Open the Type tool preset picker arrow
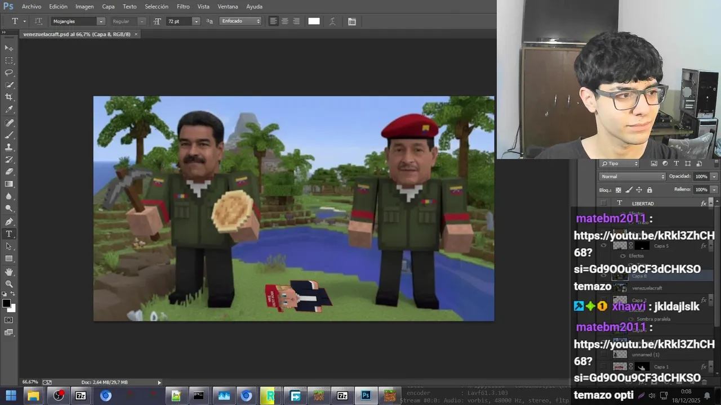The height and width of the screenshot is (405, 721). (x=24, y=21)
